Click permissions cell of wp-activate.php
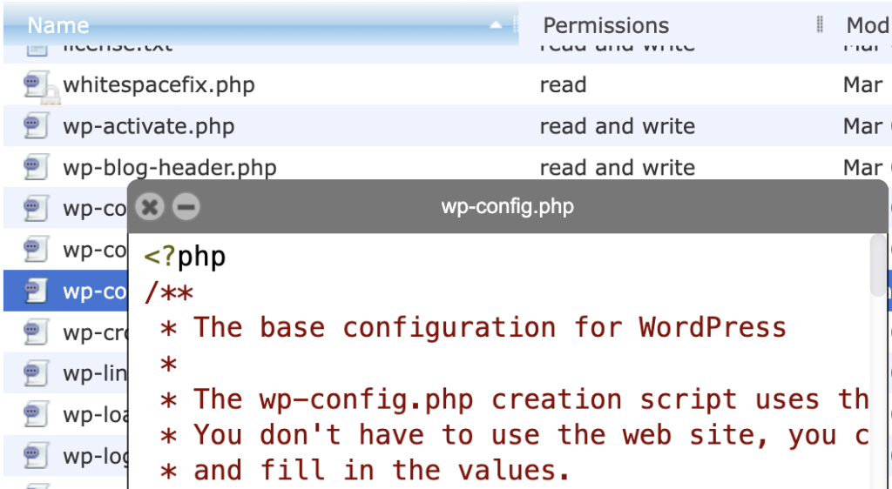892x489 pixels. (x=618, y=126)
